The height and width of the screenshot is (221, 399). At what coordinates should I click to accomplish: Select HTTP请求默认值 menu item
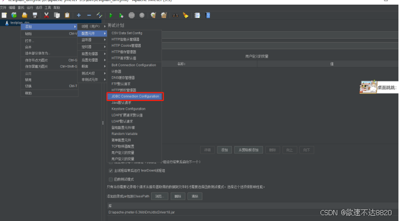pyautogui.click(x=134, y=58)
